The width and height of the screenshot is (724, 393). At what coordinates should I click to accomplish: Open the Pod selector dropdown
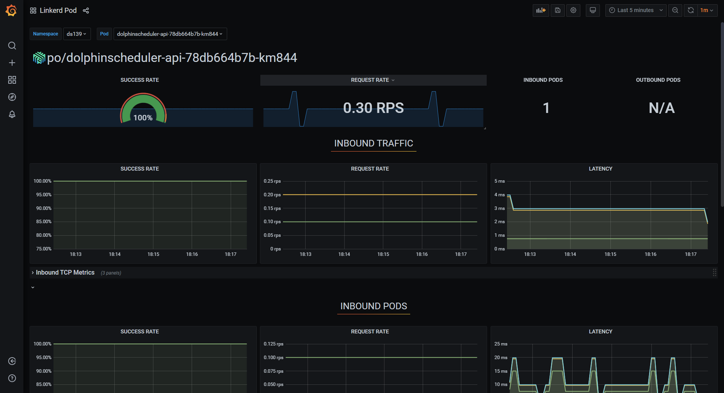[x=170, y=34]
